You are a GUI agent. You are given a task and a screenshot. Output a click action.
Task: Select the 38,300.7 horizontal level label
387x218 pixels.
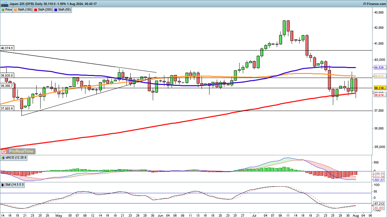(7, 86)
